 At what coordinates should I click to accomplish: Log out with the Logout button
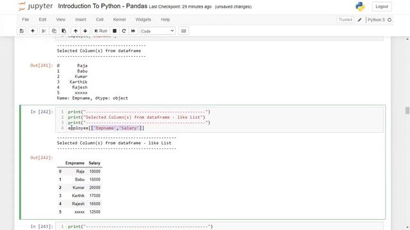coord(382,6)
